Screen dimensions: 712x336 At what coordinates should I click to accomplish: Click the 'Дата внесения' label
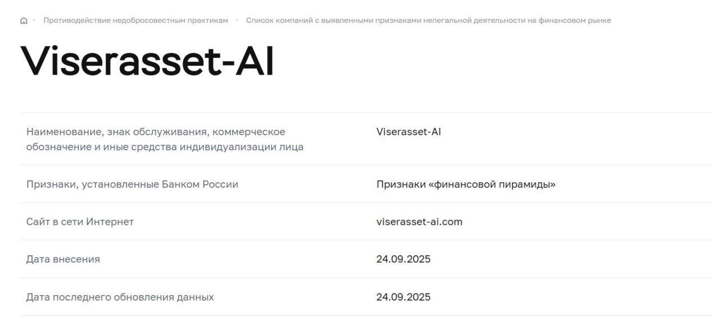coord(63,259)
